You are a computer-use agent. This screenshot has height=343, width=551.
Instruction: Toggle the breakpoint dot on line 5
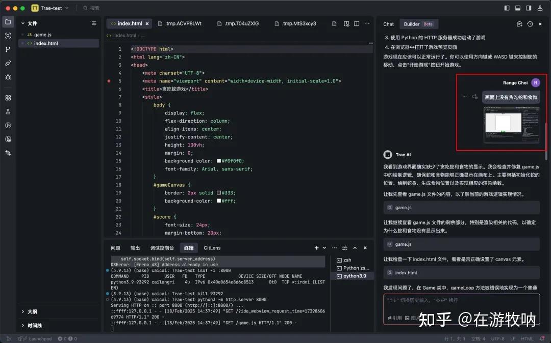(108, 80)
